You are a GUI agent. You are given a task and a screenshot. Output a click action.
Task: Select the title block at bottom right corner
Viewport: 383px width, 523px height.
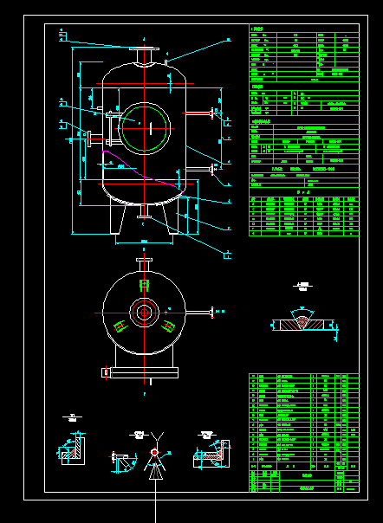(304, 481)
